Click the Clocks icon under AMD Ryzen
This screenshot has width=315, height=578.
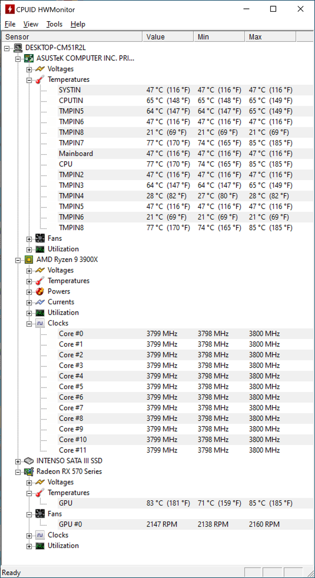pos(40,323)
